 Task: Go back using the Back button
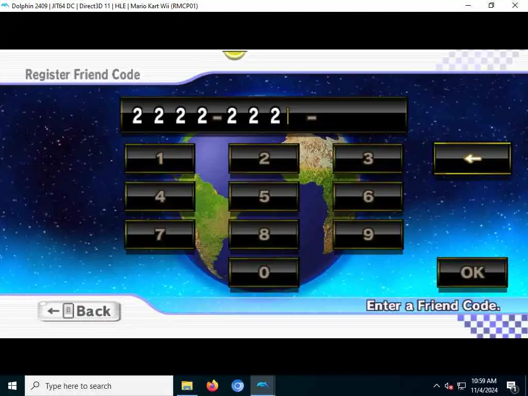tap(79, 311)
